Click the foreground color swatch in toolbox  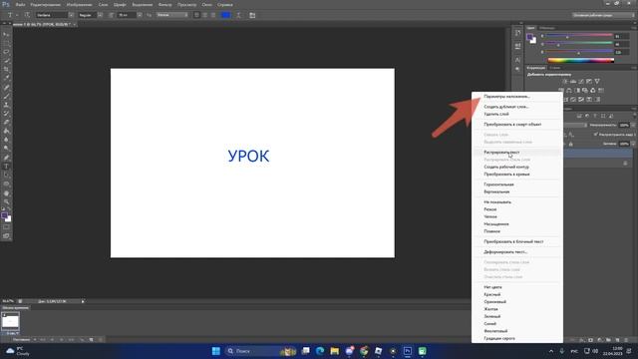[x=4, y=215]
